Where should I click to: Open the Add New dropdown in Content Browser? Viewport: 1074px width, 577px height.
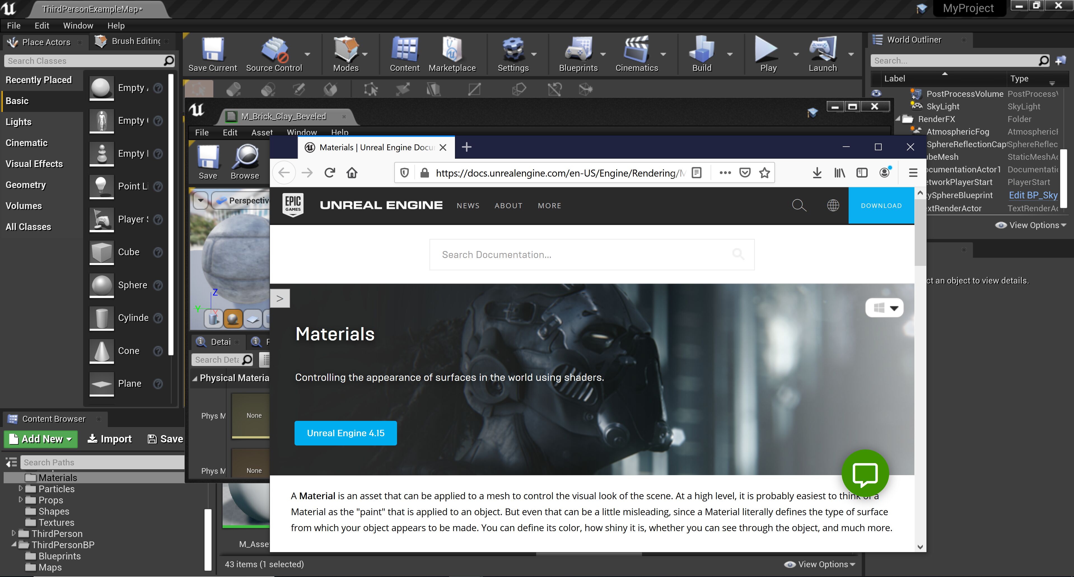(x=40, y=439)
